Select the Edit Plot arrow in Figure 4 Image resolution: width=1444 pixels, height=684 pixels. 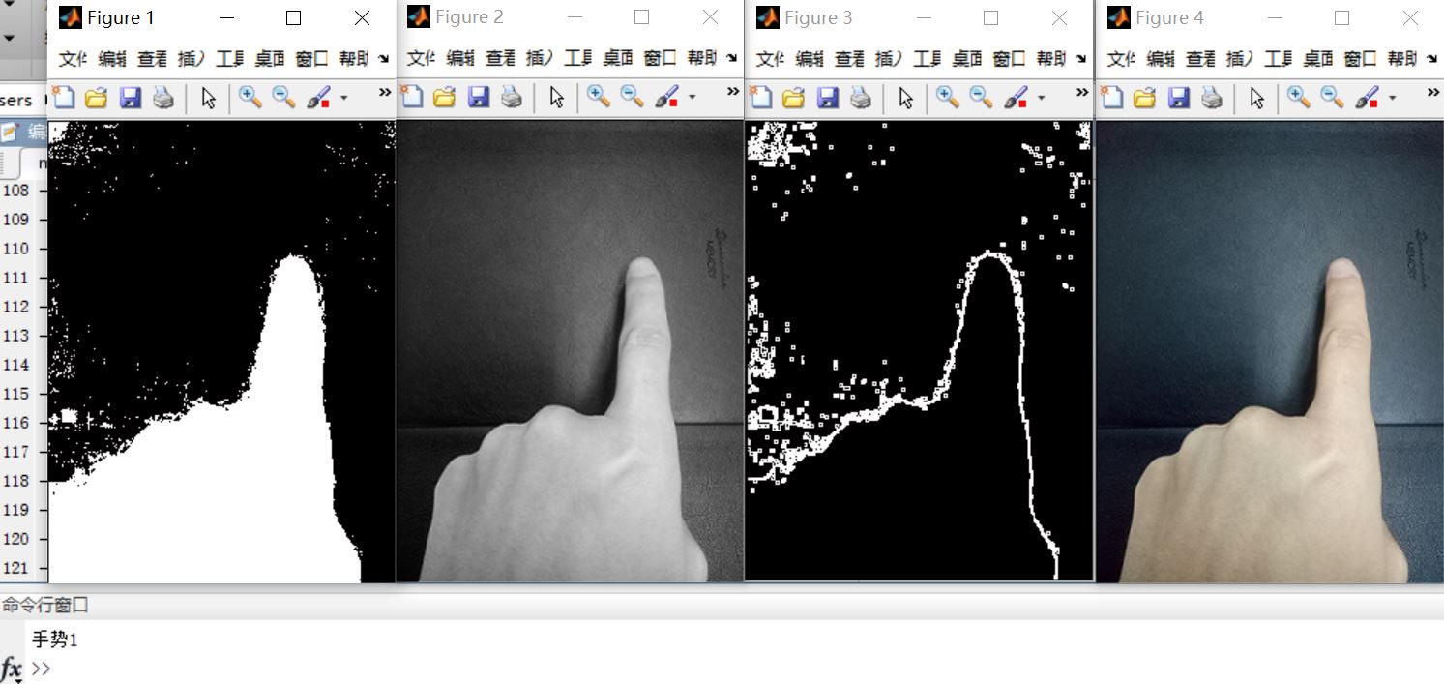[x=1256, y=97]
